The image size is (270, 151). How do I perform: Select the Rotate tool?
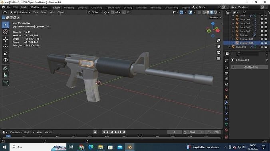[x=6, y=46]
